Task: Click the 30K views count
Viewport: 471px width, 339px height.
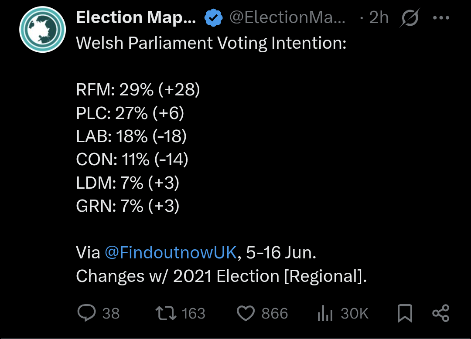Action: [x=355, y=313]
